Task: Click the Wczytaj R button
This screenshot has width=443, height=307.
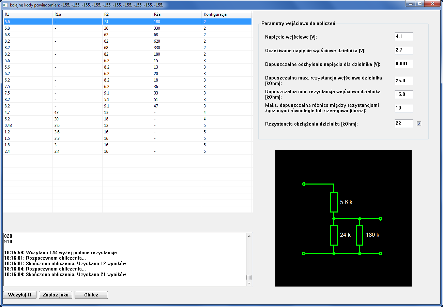Action: pyautogui.click(x=19, y=295)
